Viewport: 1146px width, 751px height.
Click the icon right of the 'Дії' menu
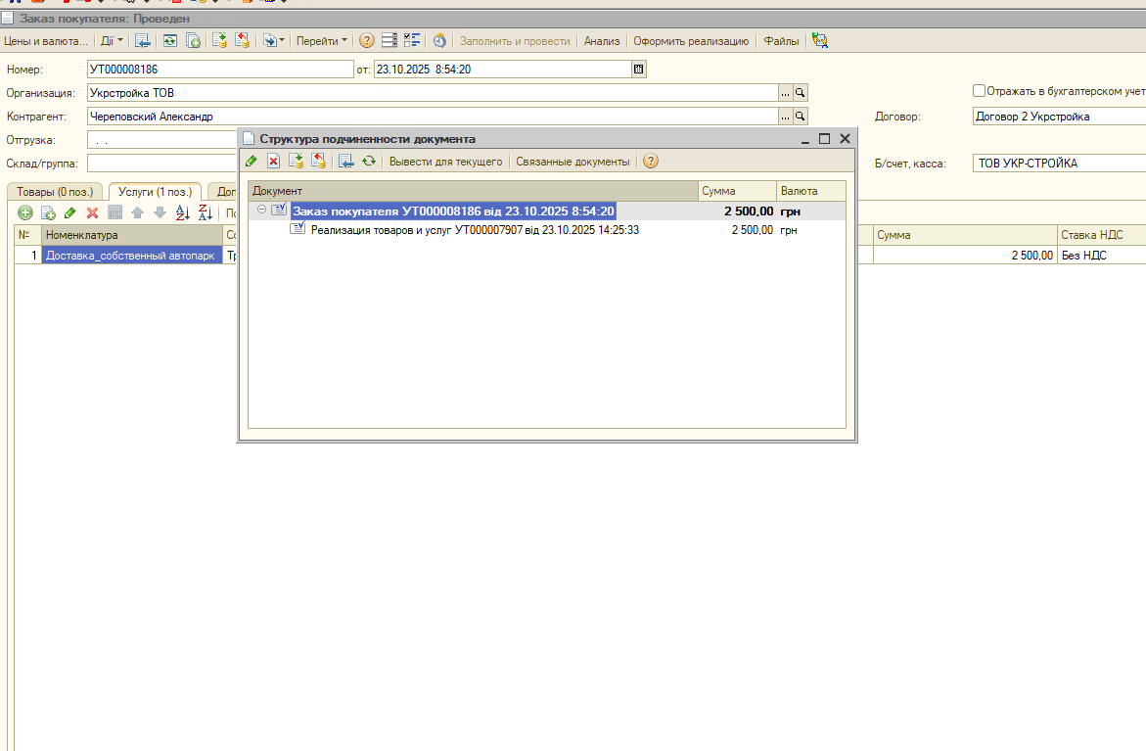143,41
